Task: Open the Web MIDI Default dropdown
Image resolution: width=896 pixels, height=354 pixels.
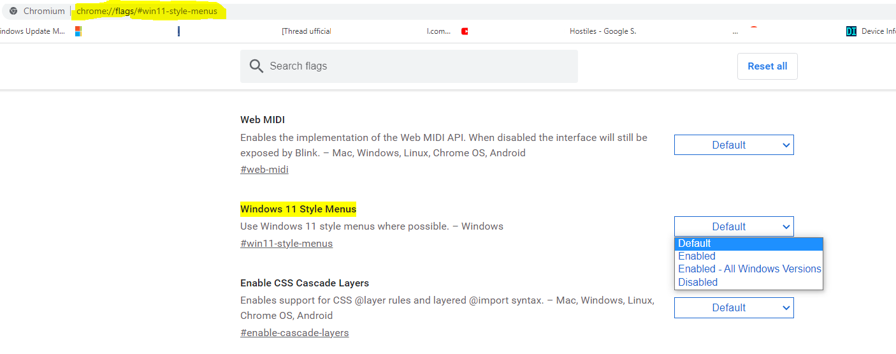Action: (x=734, y=145)
